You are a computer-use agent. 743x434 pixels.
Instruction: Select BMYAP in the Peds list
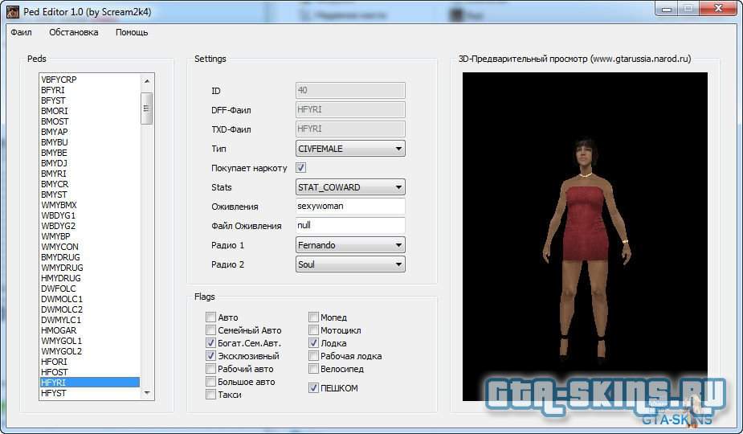point(90,132)
